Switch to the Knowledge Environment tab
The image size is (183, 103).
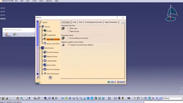point(94,22)
